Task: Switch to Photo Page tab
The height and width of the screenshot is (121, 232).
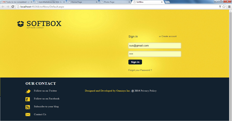Action: click(x=115, y=2)
